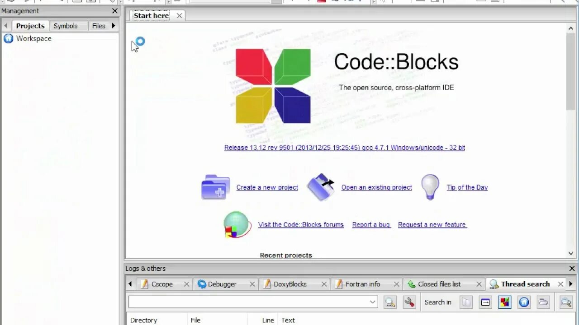Open the DoxyBlocks log tab
This screenshot has height=325, width=579.
pos(290,284)
